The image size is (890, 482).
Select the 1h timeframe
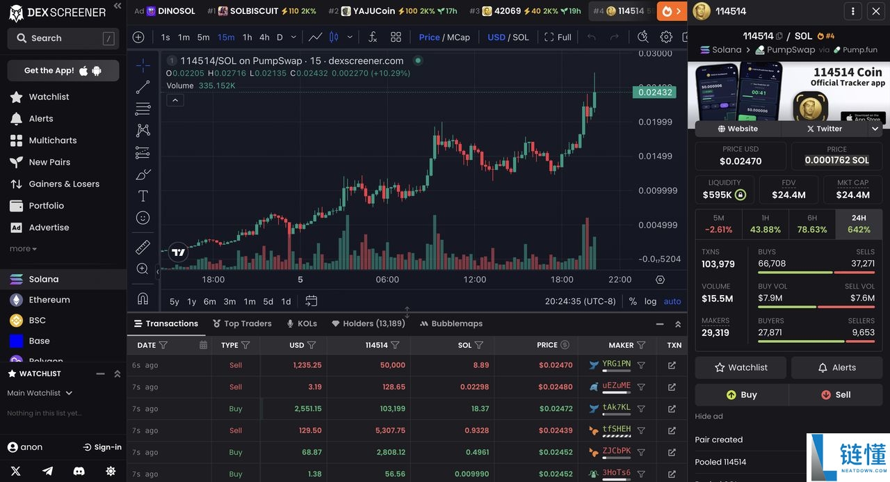(x=248, y=38)
